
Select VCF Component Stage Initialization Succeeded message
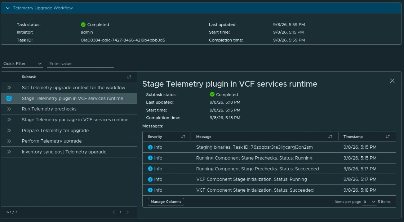click(x=255, y=190)
